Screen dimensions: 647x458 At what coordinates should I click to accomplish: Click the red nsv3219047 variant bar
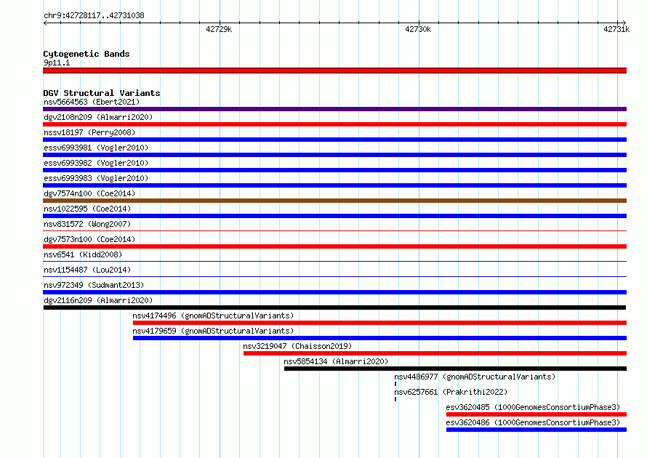coord(435,353)
